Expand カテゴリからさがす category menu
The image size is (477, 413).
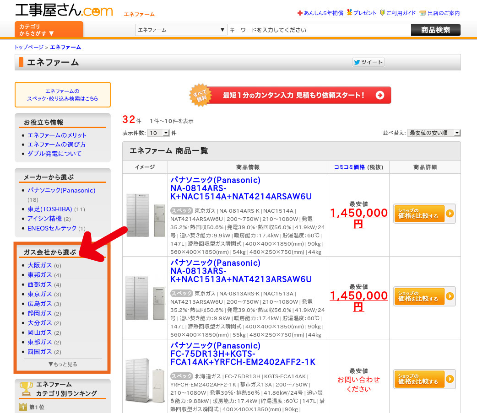click(49, 29)
